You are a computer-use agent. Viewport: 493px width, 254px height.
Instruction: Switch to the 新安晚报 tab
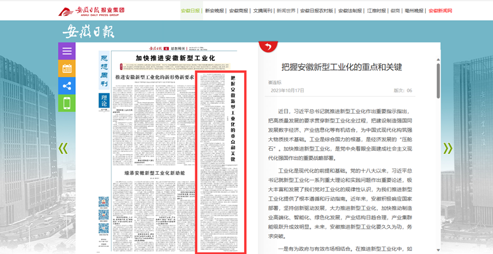[214, 11]
